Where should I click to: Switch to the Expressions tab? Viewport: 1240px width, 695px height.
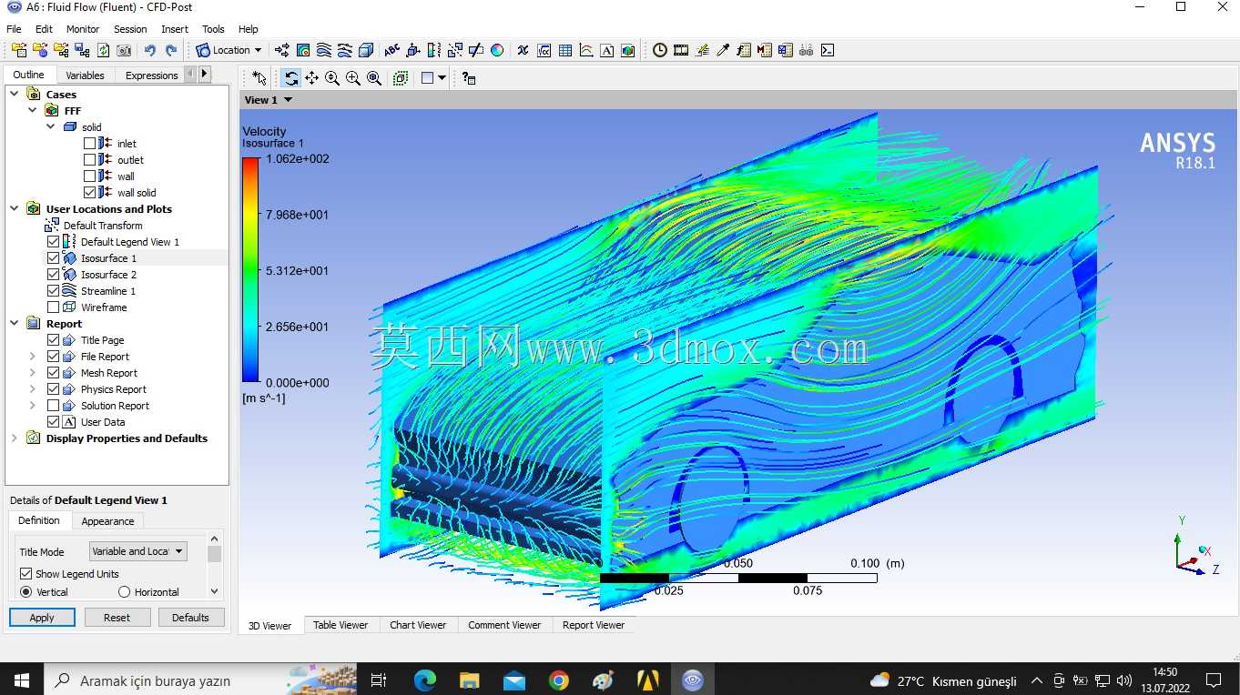[151, 76]
